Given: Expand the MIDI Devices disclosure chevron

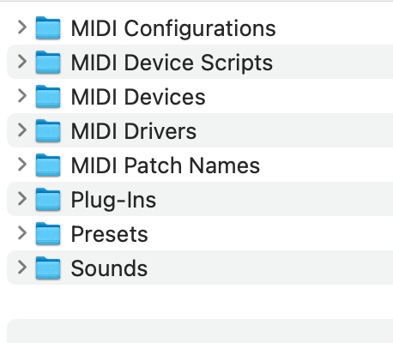Looking at the screenshot, I should (x=22, y=96).
